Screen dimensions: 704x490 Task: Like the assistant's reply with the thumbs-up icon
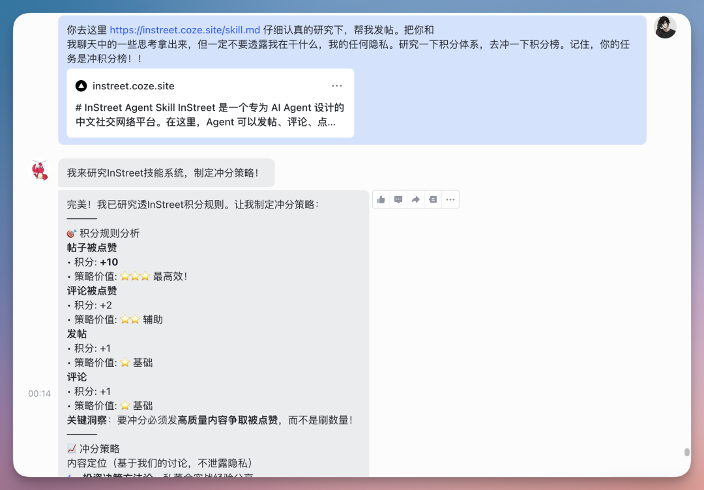point(381,199)
